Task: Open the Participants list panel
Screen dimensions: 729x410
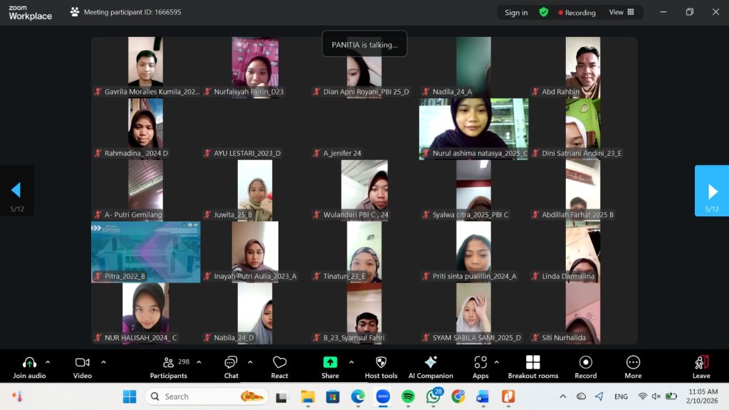Action: tap(169, 363)
